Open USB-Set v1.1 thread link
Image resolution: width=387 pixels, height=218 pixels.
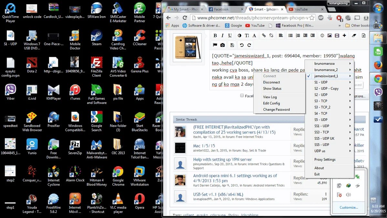(218, 194)
